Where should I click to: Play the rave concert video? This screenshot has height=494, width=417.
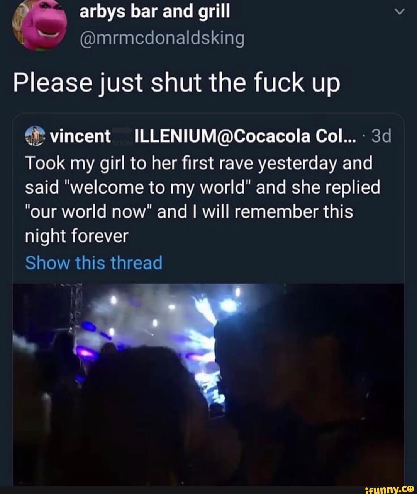(x=208, y=385)
